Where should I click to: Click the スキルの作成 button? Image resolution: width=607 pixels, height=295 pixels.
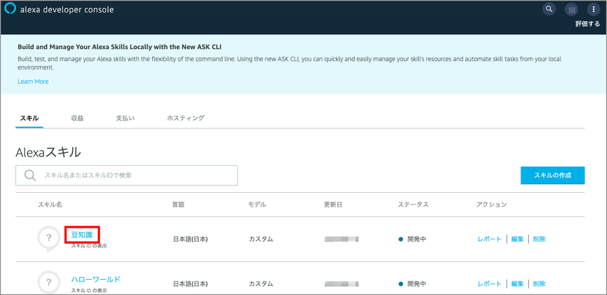(x=552, y=175)
